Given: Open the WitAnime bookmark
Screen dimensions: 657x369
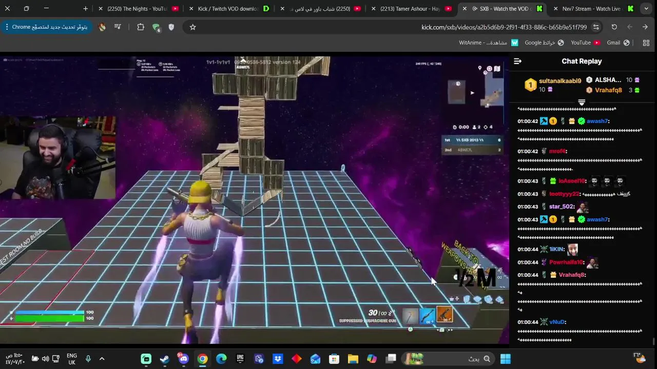Looking at the screenshot, I should click(489, 43).
